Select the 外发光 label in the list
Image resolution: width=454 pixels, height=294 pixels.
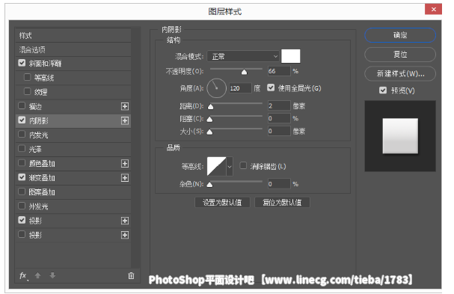tap(38, 206)
